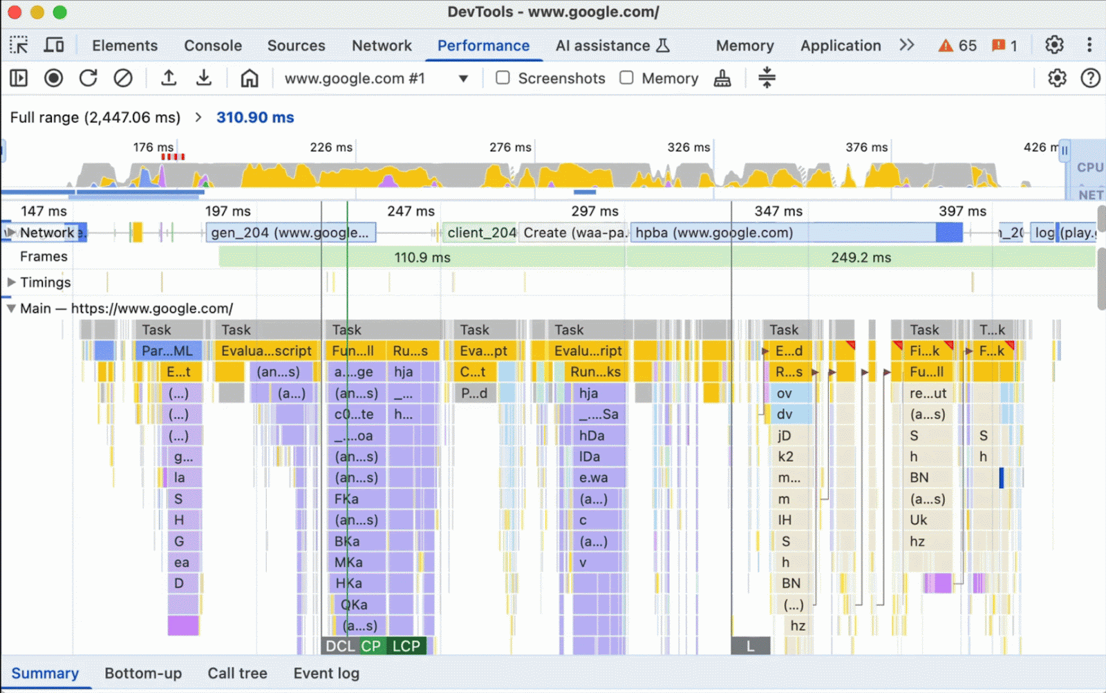Start recording with the record button
Screen dimensions: 1106x693
click(x=53, y=78)
